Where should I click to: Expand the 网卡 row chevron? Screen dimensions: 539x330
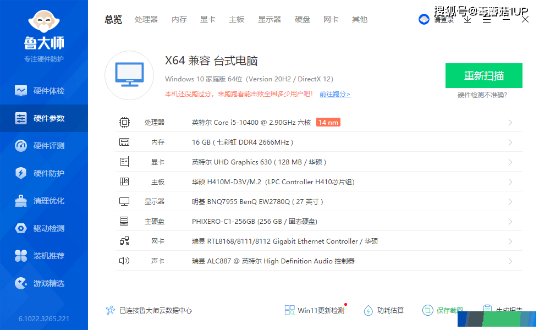click(510, 241)
